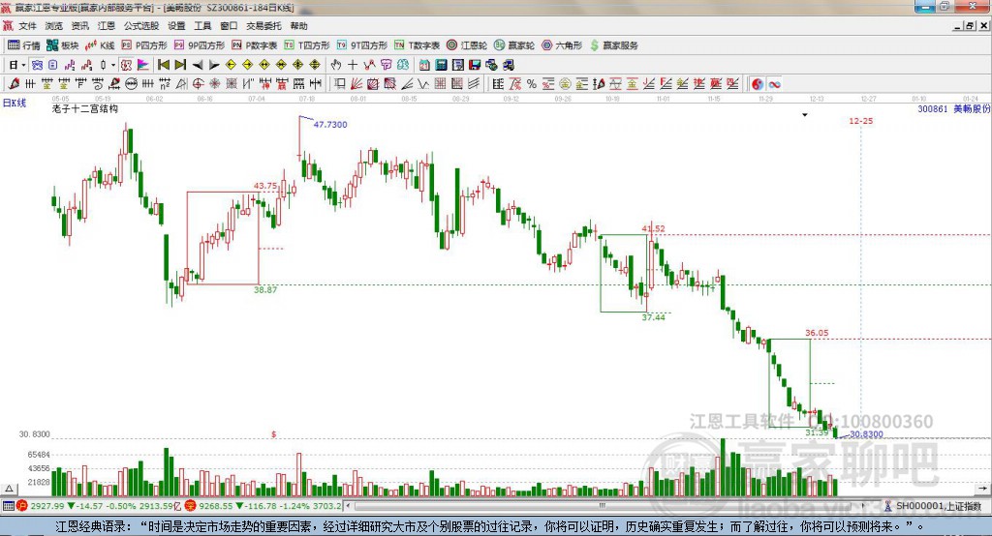992x536 pixels.
Task: Open the 浏览 menu
Action: click(54, 26)
